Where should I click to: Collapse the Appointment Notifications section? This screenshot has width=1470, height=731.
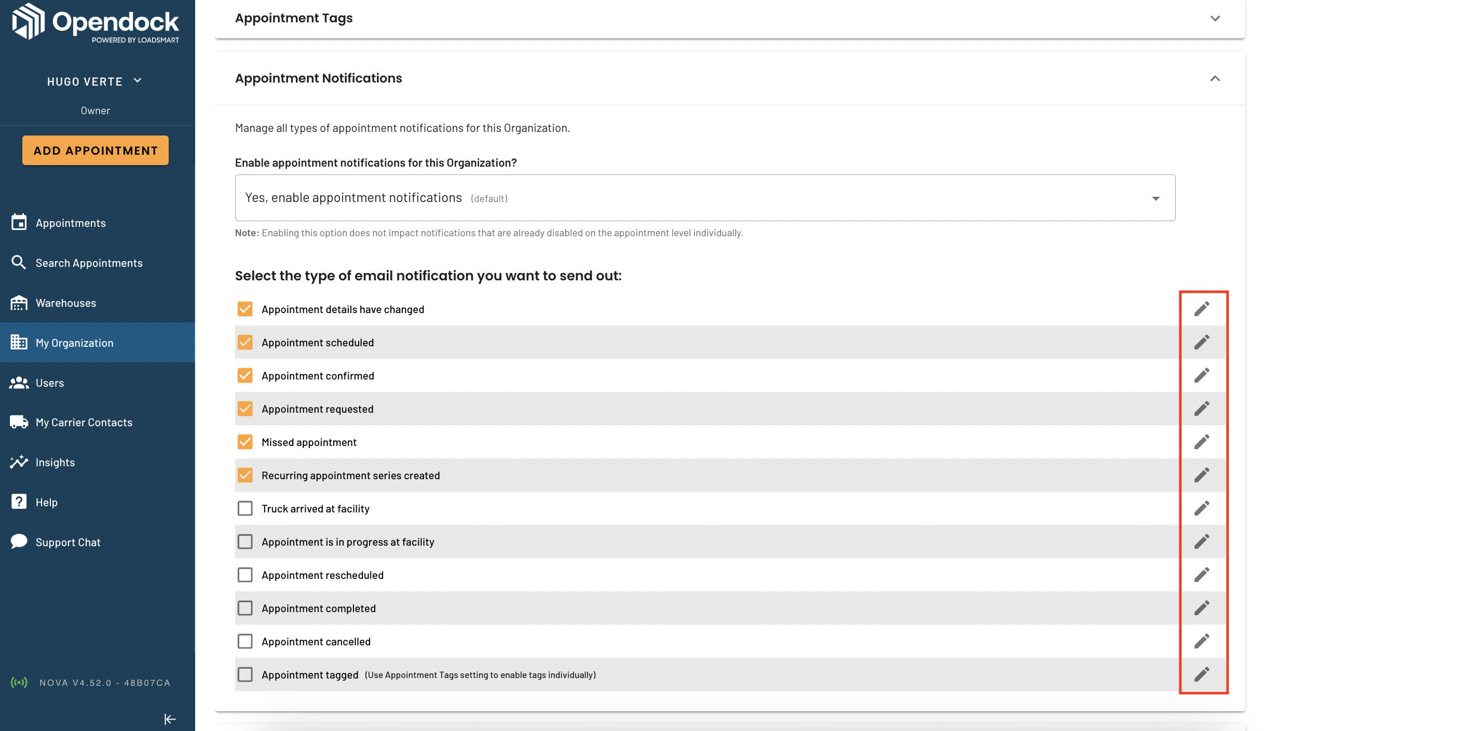point(1215,78)
